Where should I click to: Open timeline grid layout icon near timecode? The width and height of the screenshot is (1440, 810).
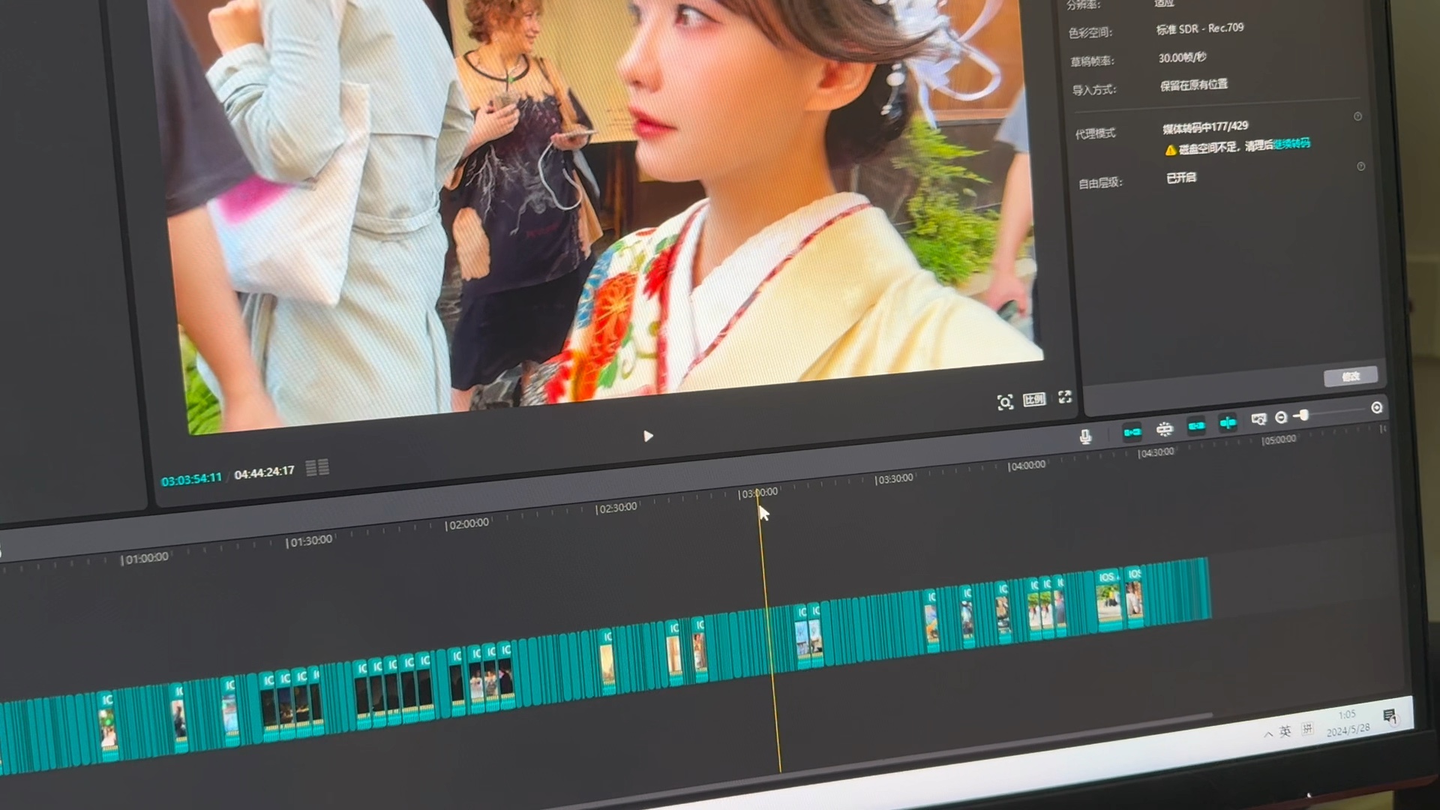point(317,467)
